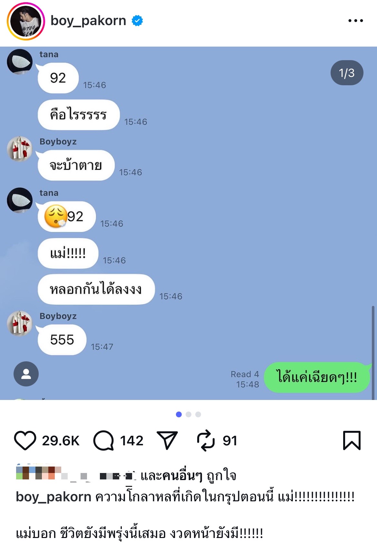
Task: View the 91 reposts count
Action: click(230, 440)
